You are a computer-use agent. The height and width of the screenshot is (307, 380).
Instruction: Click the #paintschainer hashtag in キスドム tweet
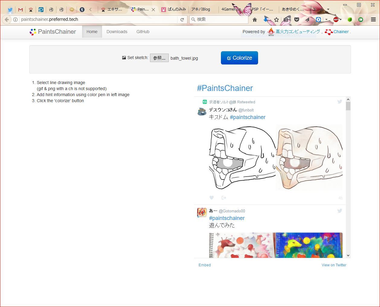click(x=247, y=117)
